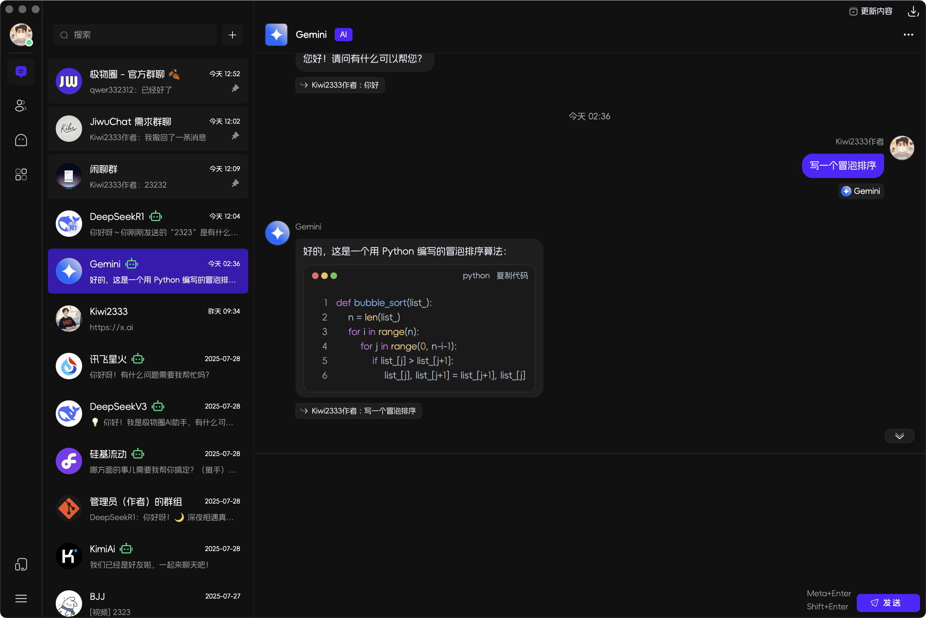Click the Kiwi2333作者 sender name label
This screenshot has height=618, width=926.
click(859, 141)
